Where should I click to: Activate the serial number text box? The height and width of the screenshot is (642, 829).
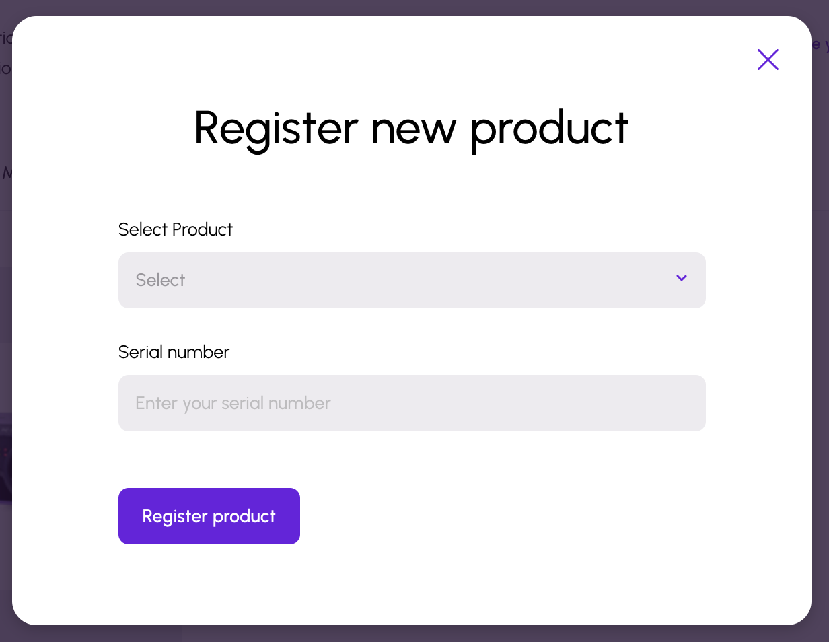(412, 403)
